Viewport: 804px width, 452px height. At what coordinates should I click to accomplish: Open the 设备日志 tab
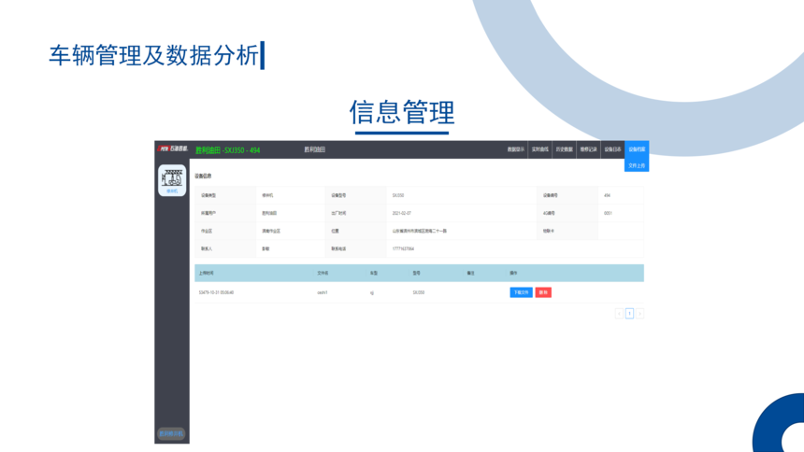612,149
